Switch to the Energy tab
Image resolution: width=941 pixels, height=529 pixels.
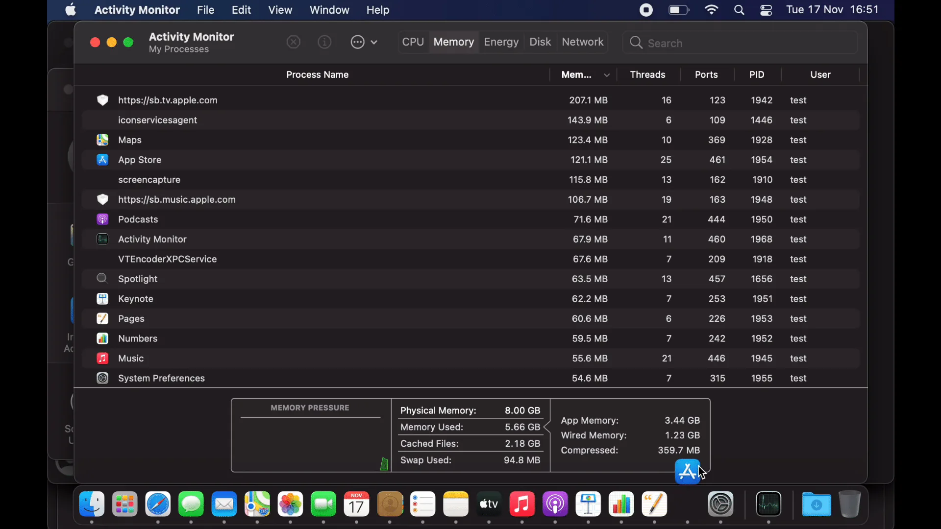coord(501,42)
